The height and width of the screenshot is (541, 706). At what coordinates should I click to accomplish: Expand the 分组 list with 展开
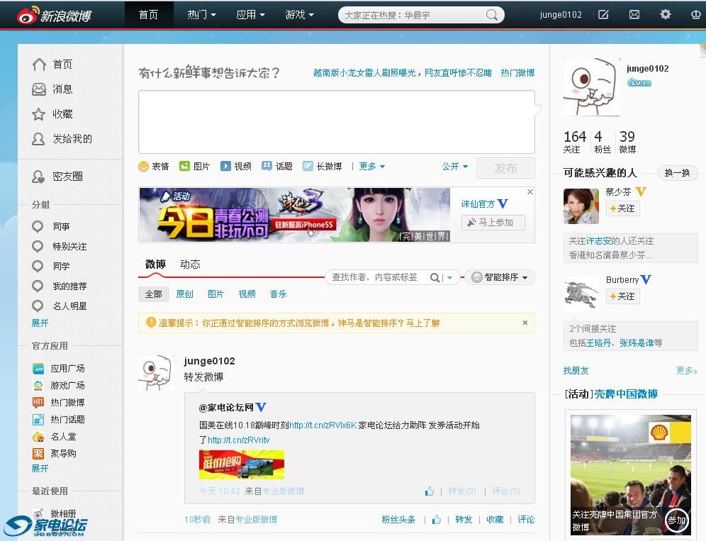(40, 323)
